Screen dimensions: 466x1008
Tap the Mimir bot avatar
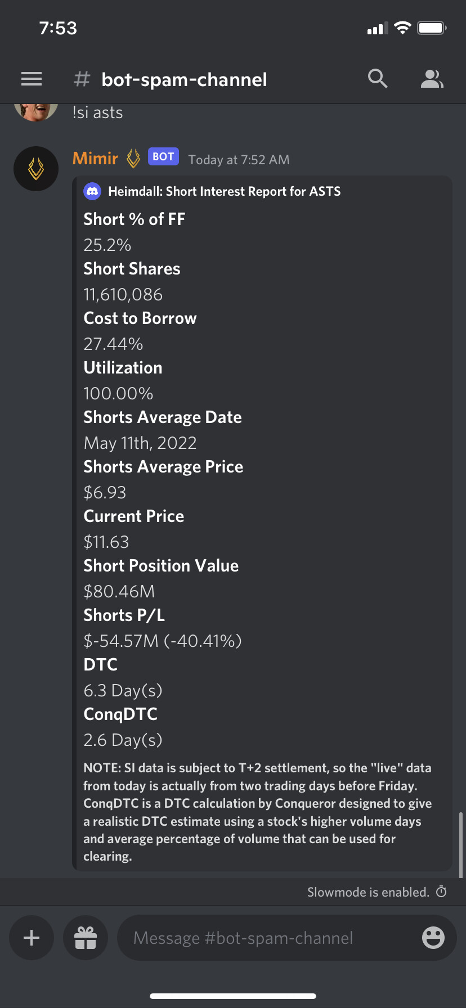[36, 169]
